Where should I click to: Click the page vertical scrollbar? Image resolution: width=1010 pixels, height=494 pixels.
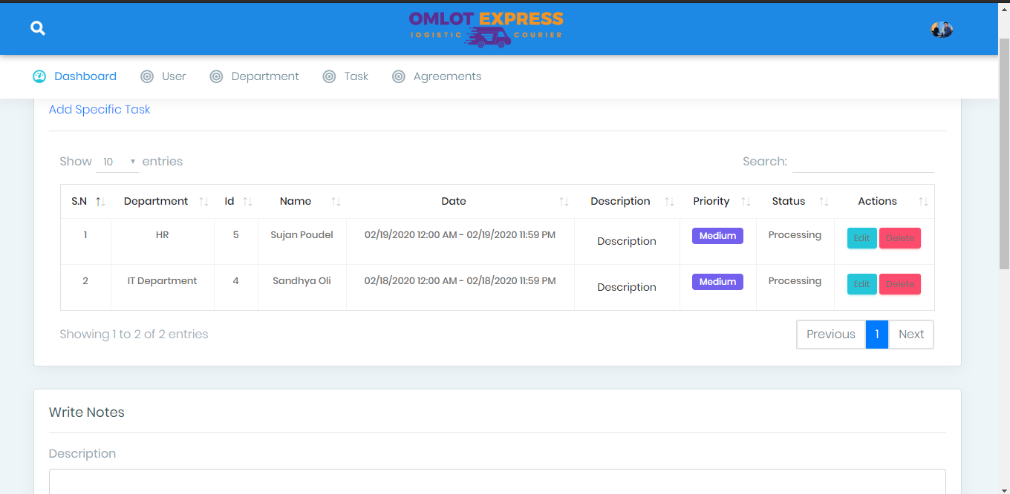(1003, 148)
